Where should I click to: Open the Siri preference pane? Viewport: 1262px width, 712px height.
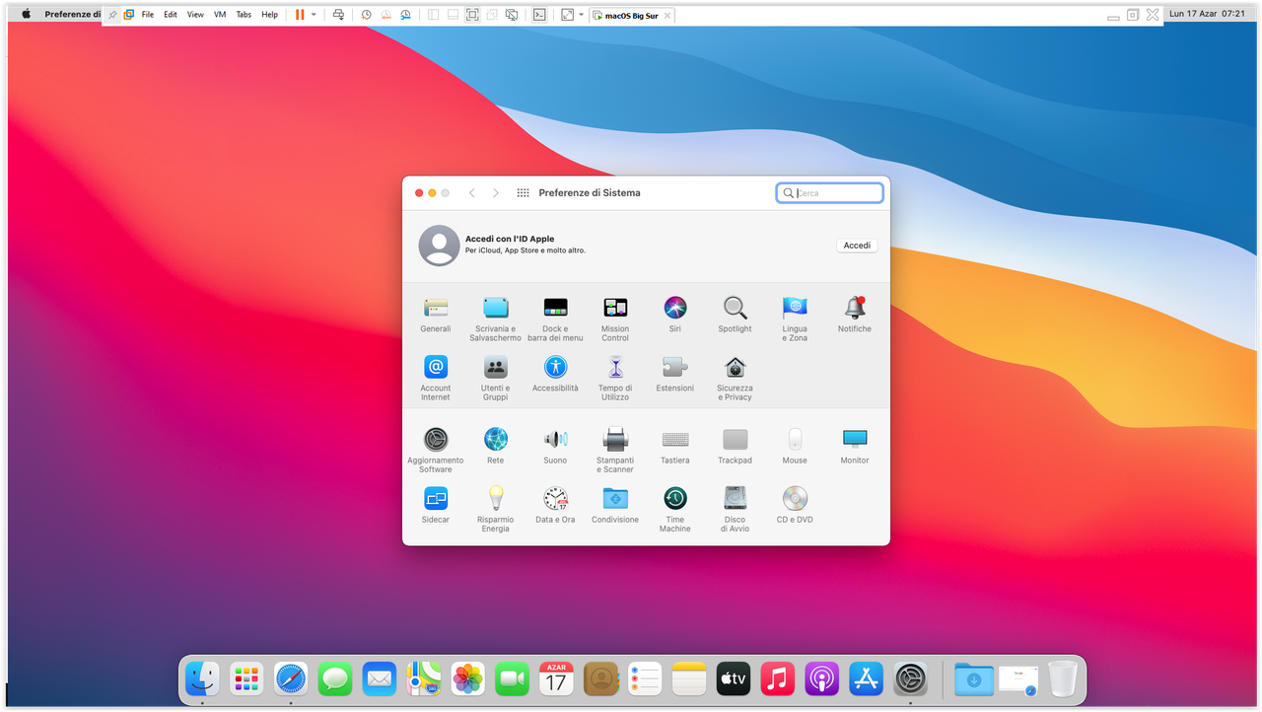coord(675,315)
